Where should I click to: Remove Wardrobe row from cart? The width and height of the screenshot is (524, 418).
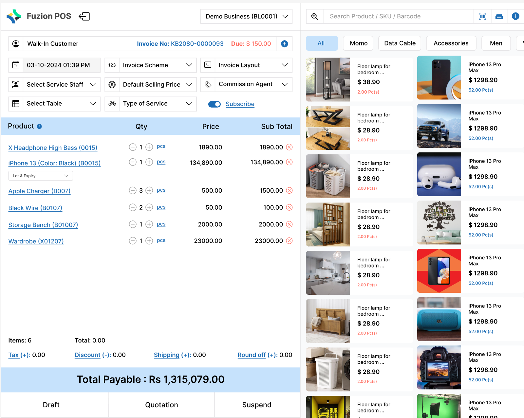[290, 241]
